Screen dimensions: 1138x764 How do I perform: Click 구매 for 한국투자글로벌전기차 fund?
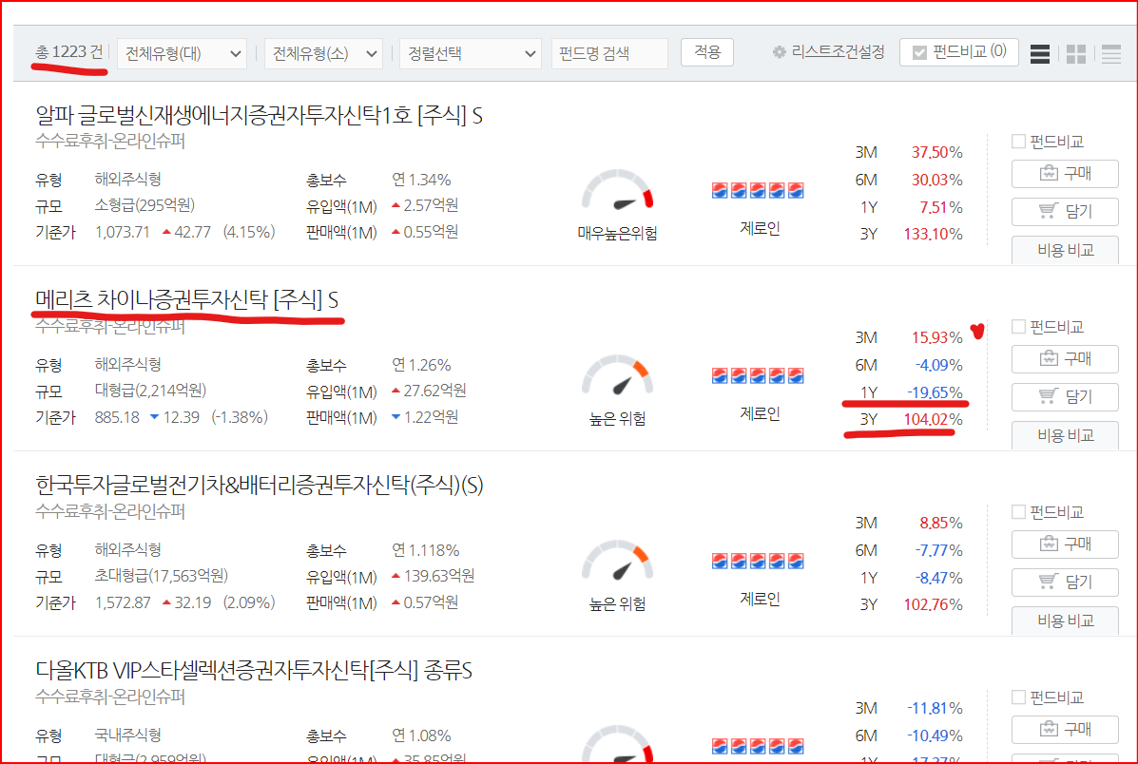coord(1065,544)
